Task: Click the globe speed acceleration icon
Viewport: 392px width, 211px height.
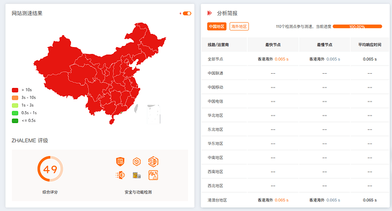Action: tap(120, 175)
